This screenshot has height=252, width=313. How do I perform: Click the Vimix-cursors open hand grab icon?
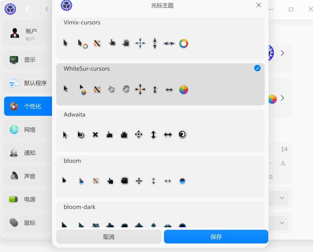coord(126,43)
